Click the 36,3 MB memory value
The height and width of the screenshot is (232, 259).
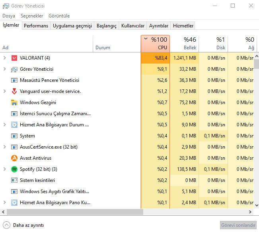188,80
